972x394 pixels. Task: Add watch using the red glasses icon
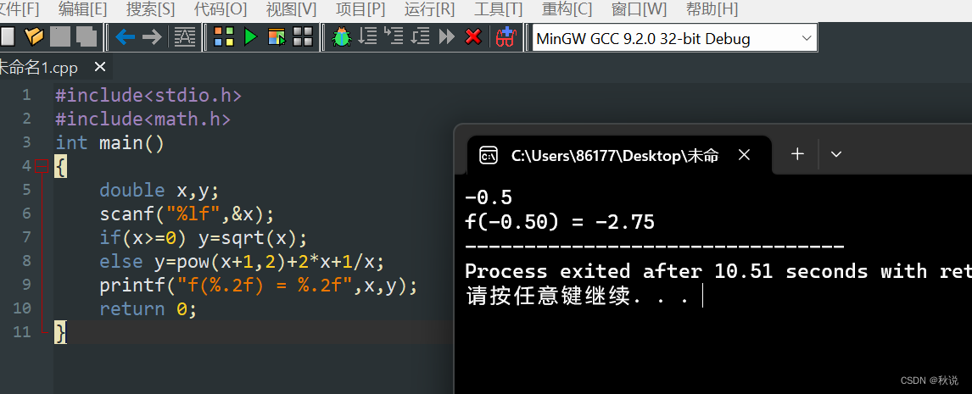(x=506, y=37)
